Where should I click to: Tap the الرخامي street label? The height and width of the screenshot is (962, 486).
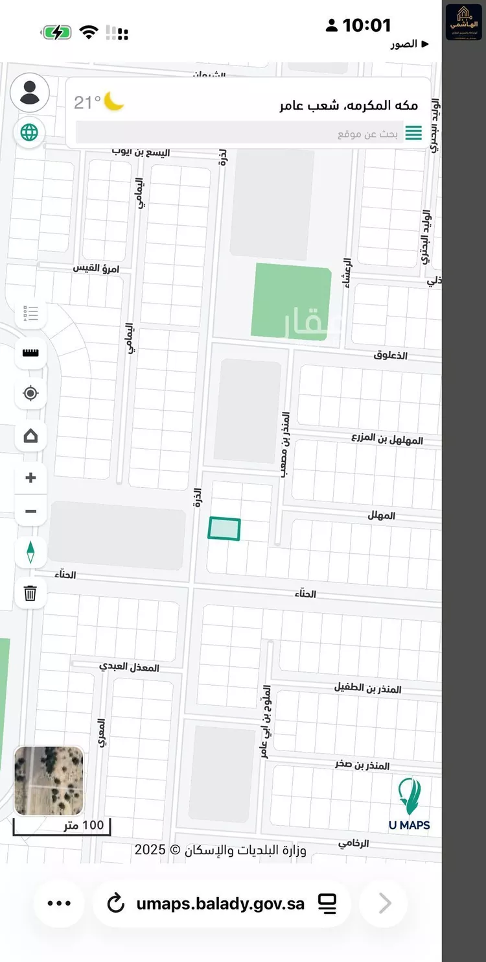click(354, 843)
